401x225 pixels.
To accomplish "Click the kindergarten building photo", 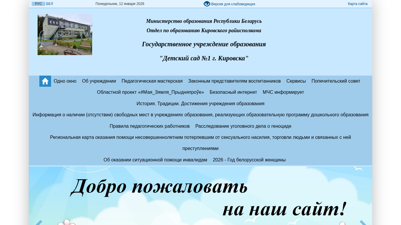I will tap(65, 35).
